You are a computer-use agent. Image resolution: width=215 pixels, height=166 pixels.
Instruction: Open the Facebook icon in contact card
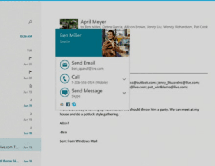(68, 104)
